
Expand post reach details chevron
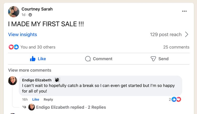coord(187,35)
